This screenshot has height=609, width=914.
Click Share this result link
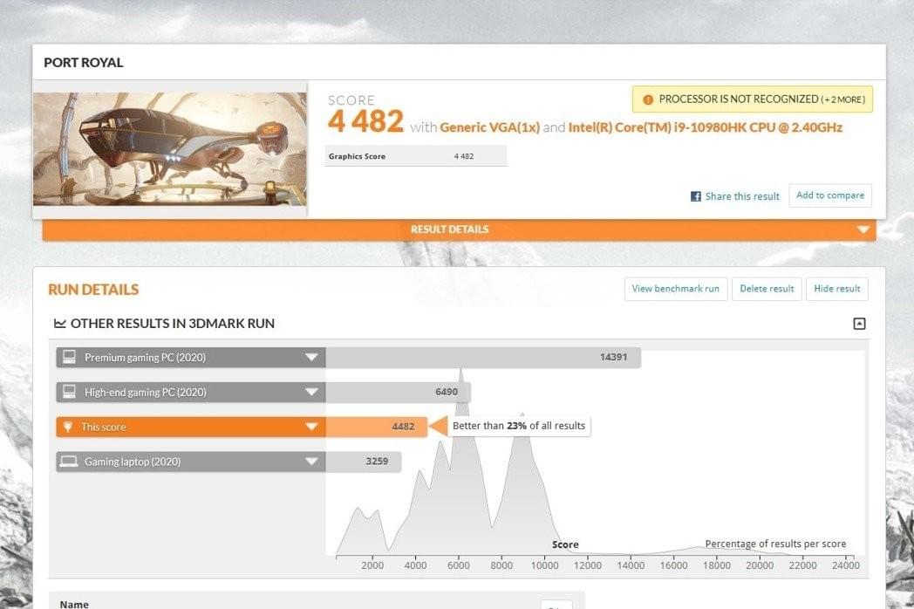[742, 196]
